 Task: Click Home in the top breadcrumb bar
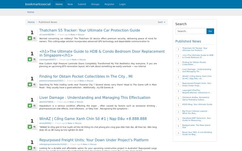(31, 12)
